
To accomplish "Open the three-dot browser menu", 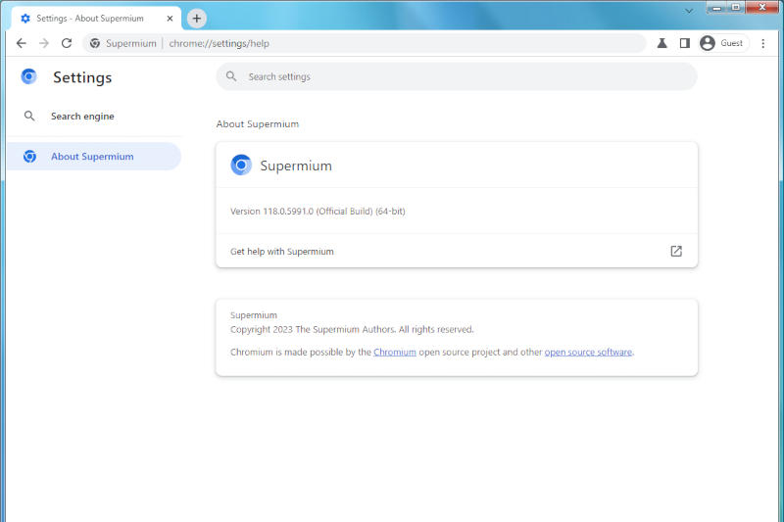I will [763, 43].
